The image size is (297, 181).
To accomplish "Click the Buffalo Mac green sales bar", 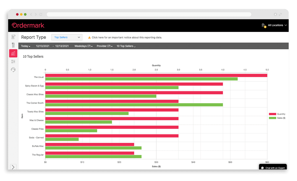I will pos(93,148).
